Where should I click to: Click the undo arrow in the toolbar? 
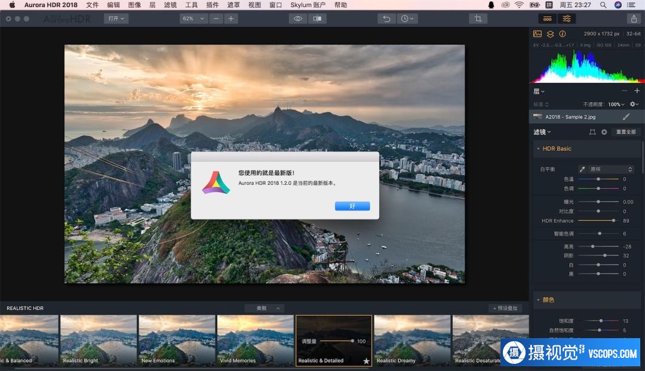click(386, 18)
